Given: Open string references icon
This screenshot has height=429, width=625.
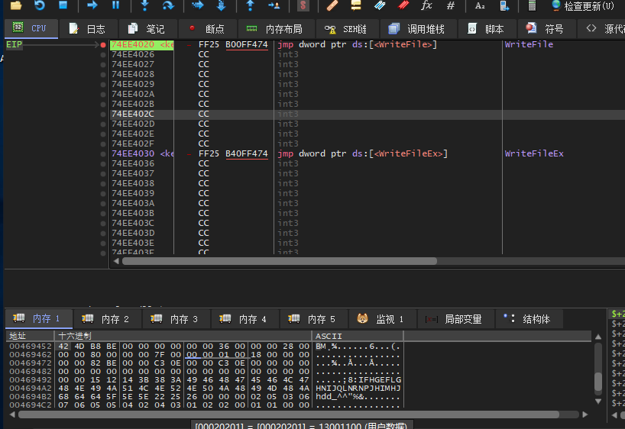Looking at the screenshot, I should tap(480, 5).
